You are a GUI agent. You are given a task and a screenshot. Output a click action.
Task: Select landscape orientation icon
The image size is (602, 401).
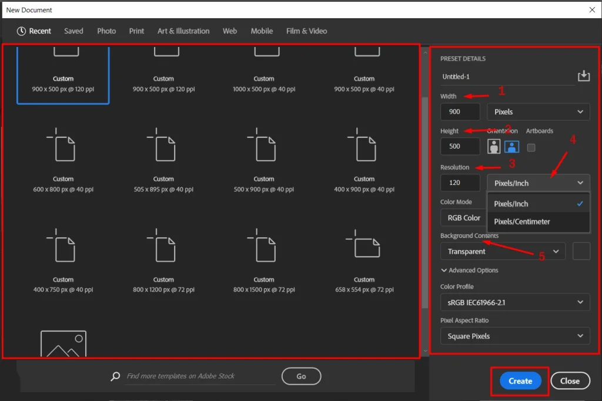point(512,146)
